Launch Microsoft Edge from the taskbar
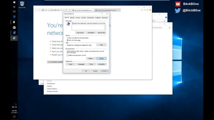 click(x=14, y=17)
